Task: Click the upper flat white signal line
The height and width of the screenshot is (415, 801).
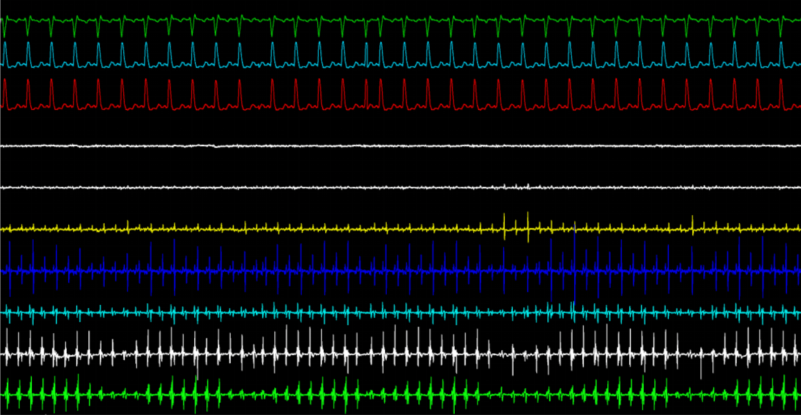Action: 400,146
